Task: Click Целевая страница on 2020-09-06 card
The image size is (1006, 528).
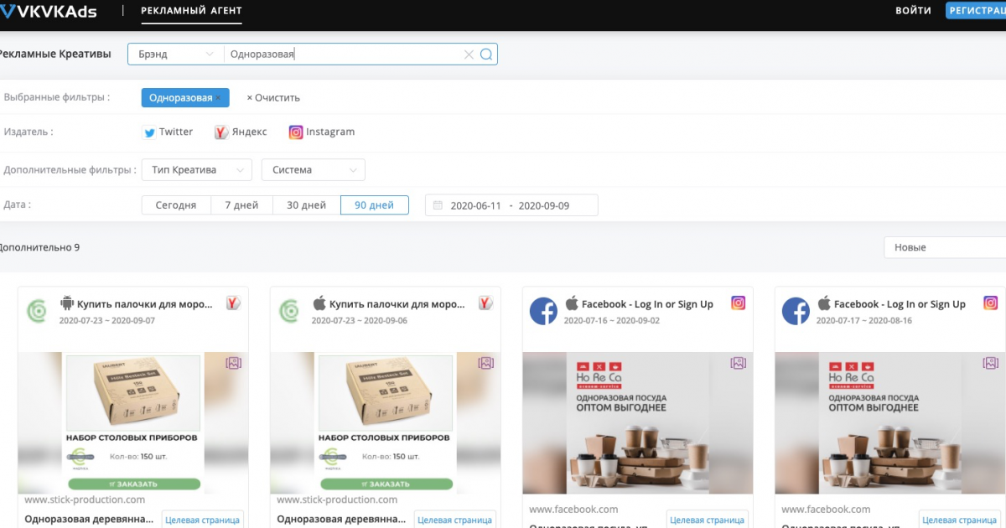Action: (454, 520)
